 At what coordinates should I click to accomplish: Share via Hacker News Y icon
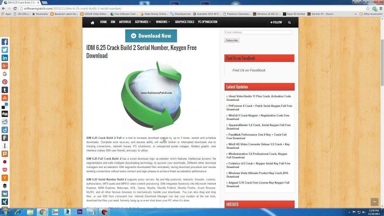coord(5,178)
